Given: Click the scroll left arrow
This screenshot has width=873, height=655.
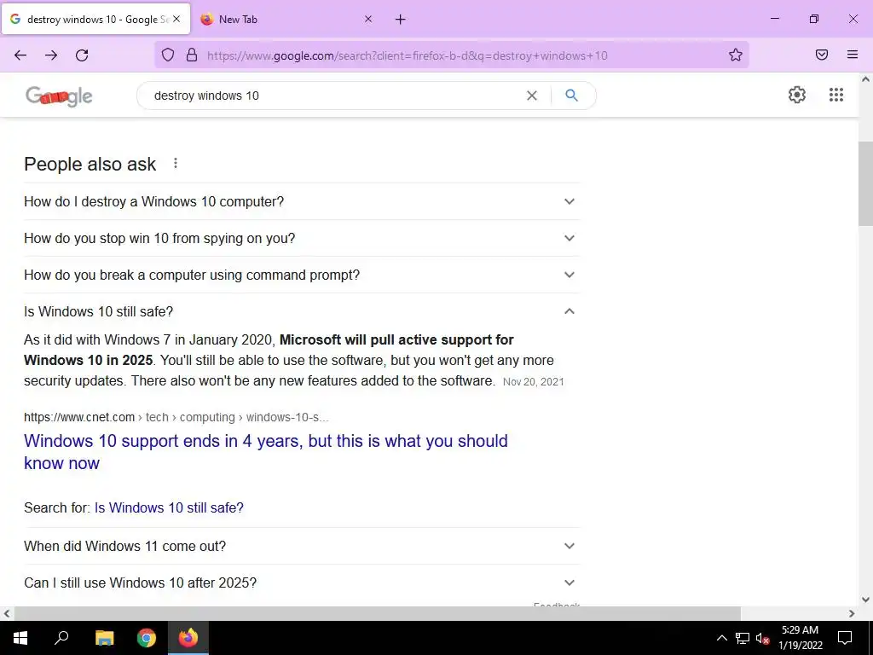Looking at the screenshot, I should coord(6,613).
